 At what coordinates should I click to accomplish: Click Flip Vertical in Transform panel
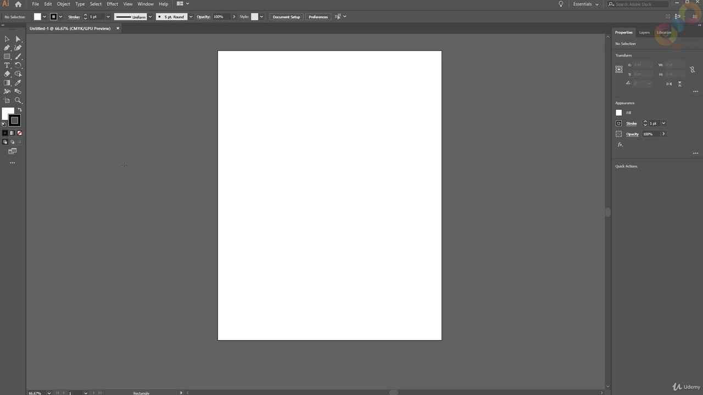pyautogui.click(x=679, y=84)
